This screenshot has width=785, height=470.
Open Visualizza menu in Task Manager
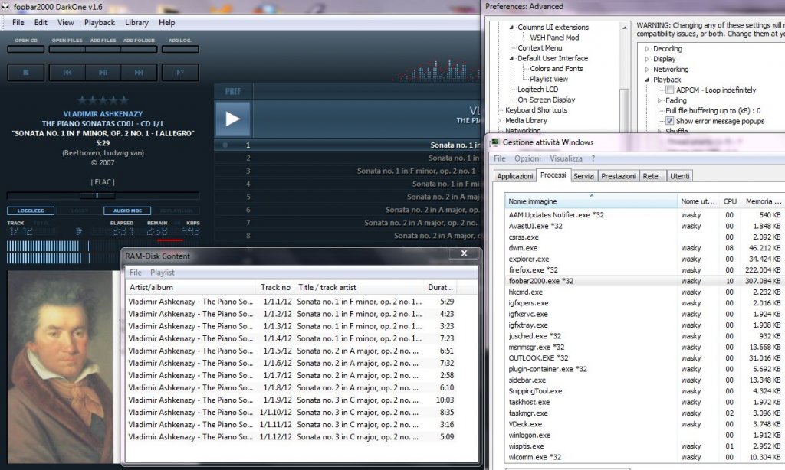coord(566,158)
